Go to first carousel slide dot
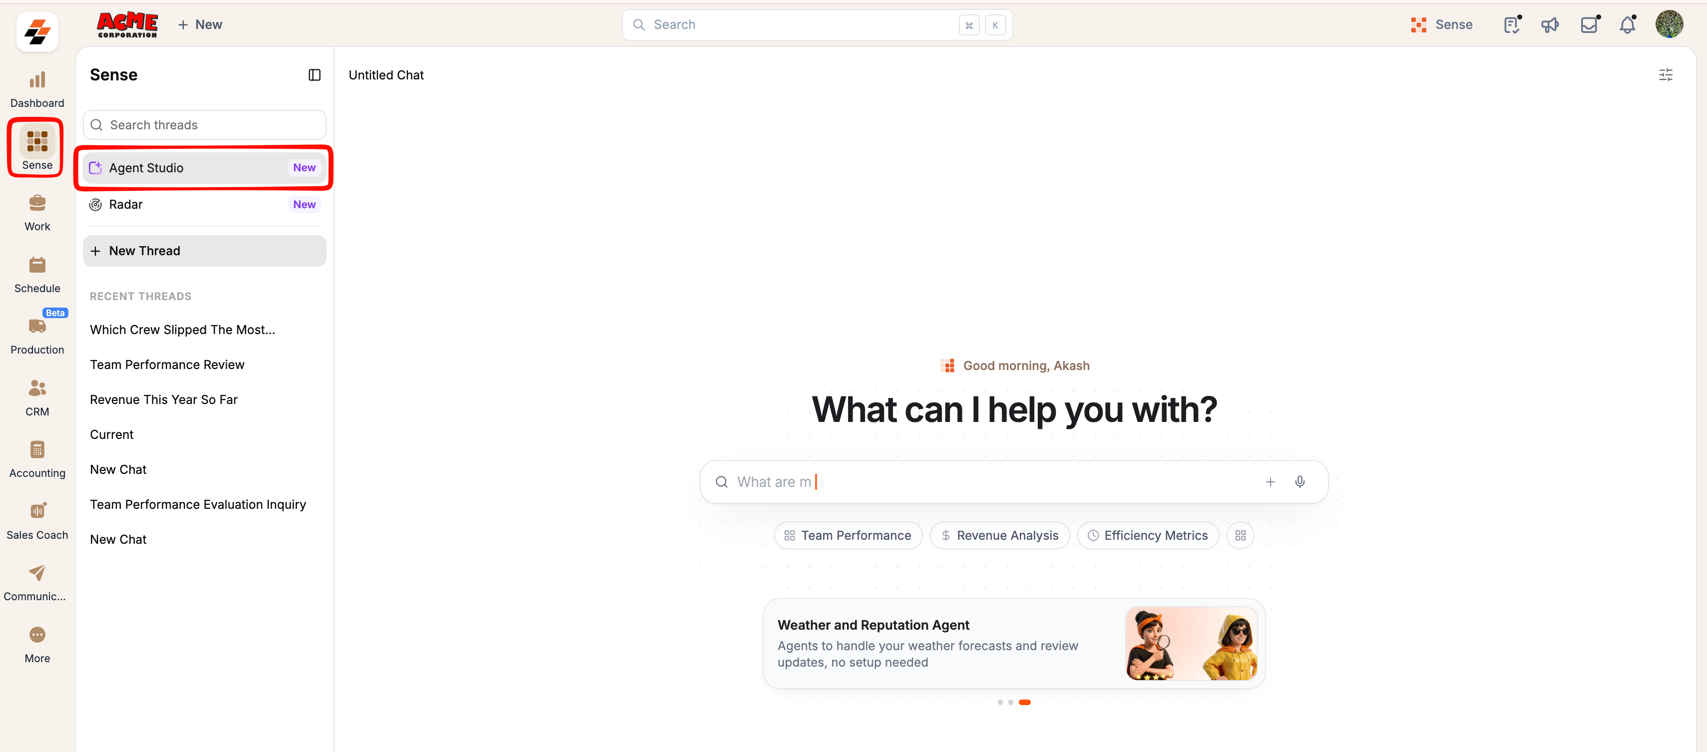 pyautogui.click(x=999, y=702)
